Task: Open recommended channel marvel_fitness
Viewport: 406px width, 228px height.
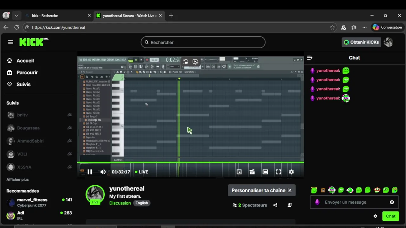Action: click(39, 202)
